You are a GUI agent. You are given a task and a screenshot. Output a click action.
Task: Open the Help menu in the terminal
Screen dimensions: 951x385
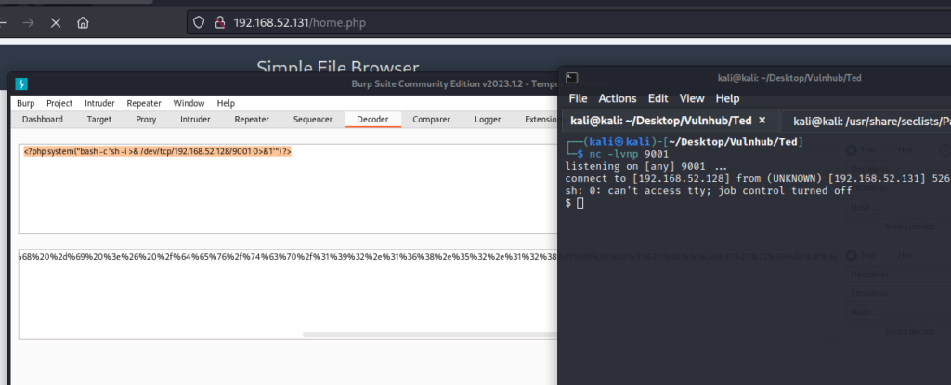(727, 98)
